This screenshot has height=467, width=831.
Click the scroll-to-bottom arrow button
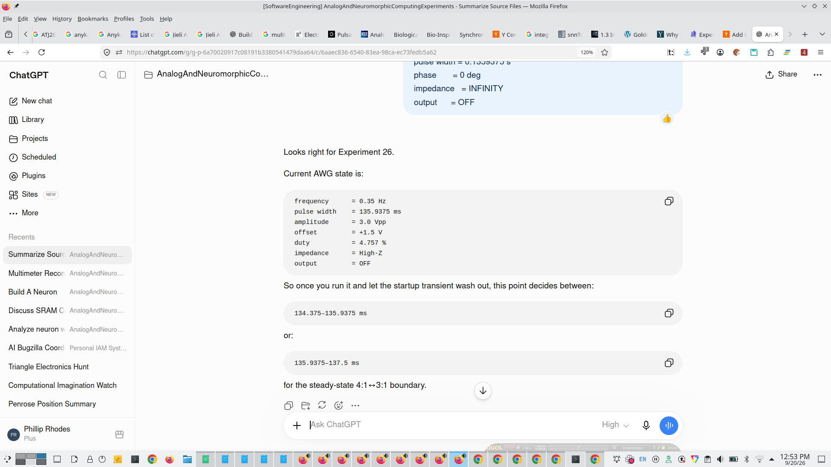click(x=483, y=391)
